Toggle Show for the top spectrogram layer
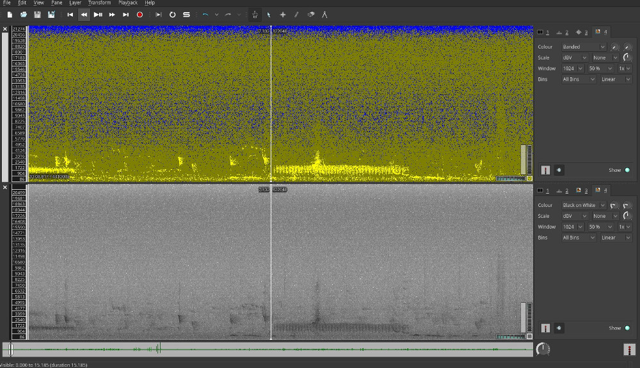The image size is (640, 368). click(x=627, y=170)
